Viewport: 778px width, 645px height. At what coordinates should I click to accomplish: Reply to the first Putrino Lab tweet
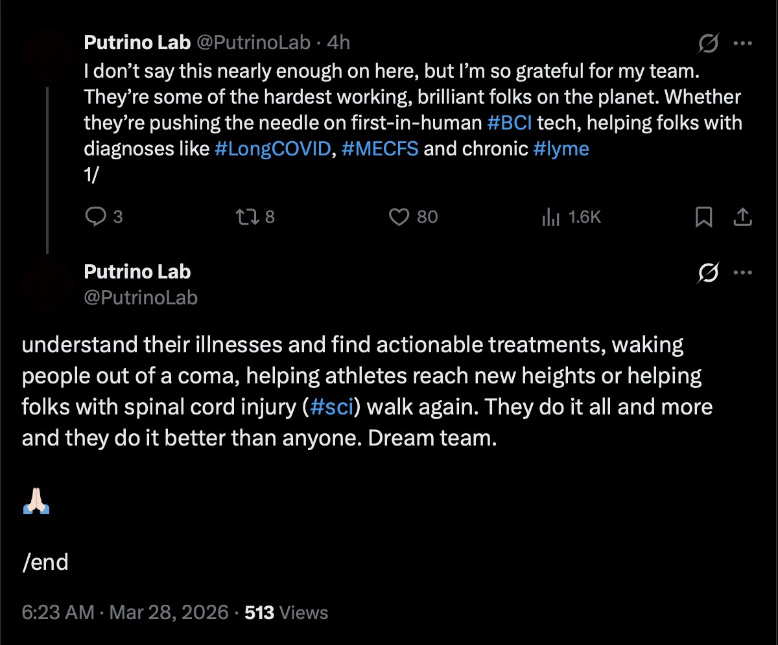tap(96, 217)
